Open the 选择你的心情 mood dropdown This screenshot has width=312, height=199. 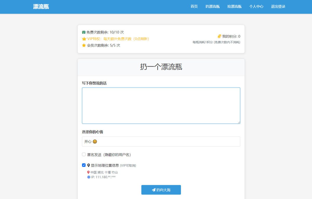pos(161,142)
